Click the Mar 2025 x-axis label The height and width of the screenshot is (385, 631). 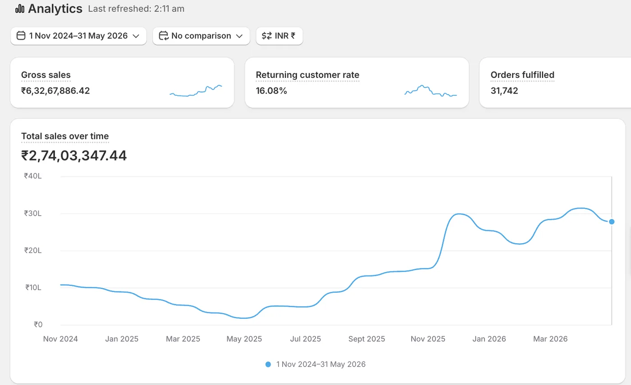[x=183, y=339]
